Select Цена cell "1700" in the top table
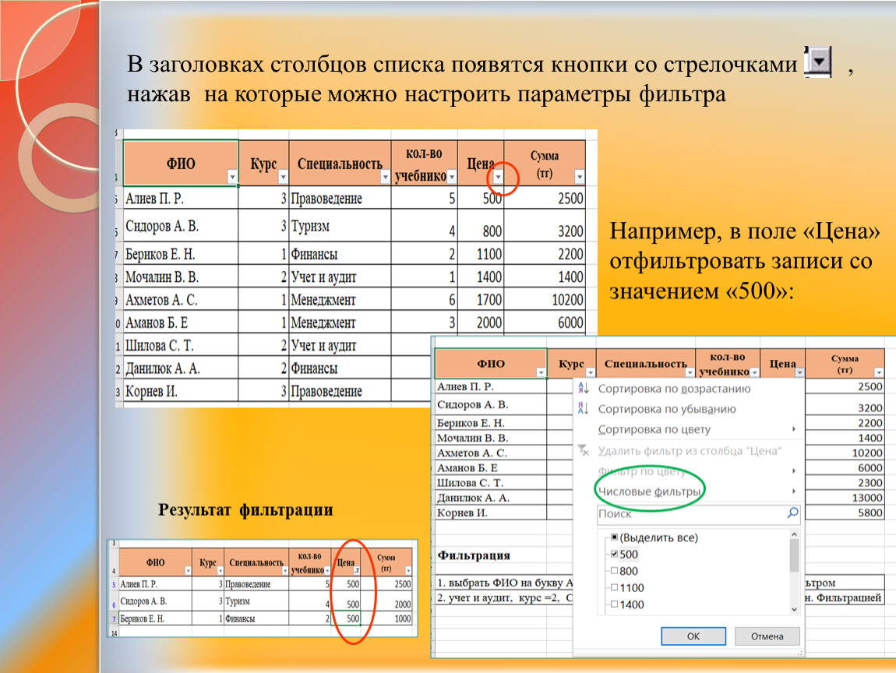The height and width of the screenshot is (673, 896). (481, 299)
